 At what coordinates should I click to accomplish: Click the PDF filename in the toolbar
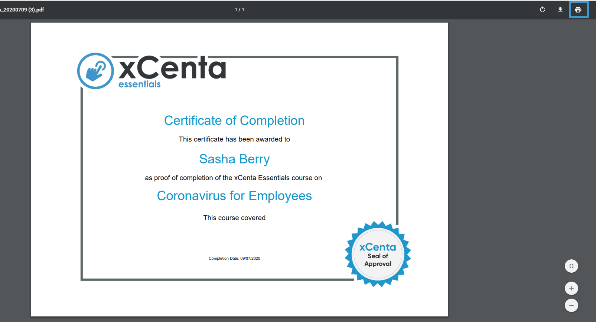click(22, 10)
